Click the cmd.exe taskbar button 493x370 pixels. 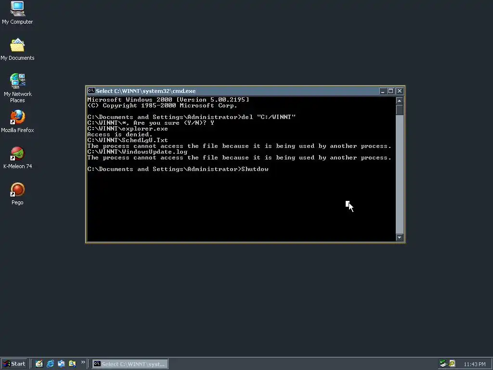130,364
